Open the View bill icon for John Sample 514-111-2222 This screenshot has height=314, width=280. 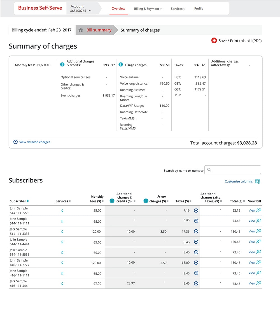[x=258, y=210]
